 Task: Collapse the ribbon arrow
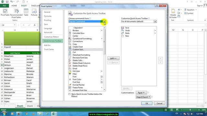[205, 20]
